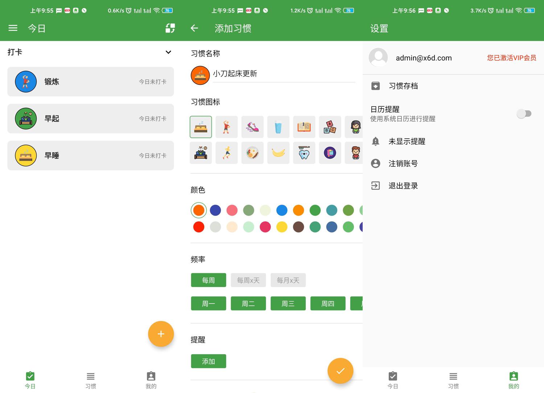
Task: Choose the water glass habit icon
Action: [278, 127]
